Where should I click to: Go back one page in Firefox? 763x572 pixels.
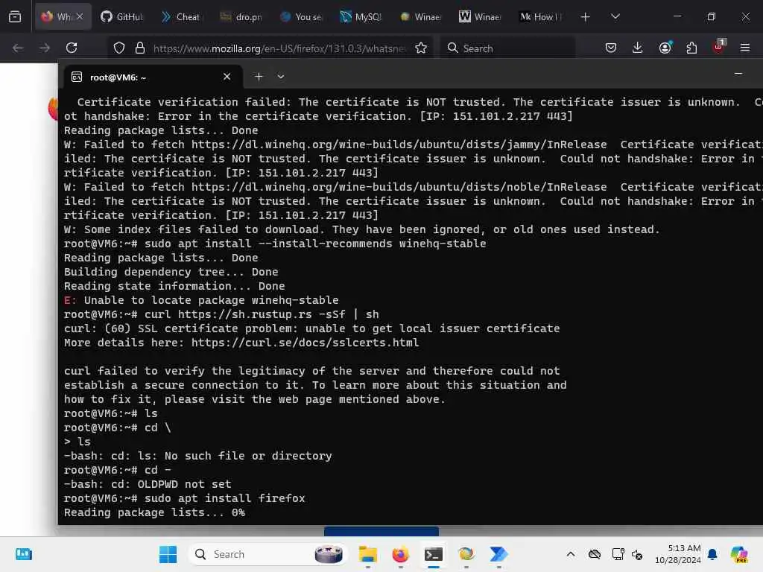click(18, 48)
